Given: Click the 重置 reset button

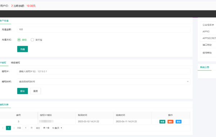Looking at the screenshot, I should coord(36,91).
